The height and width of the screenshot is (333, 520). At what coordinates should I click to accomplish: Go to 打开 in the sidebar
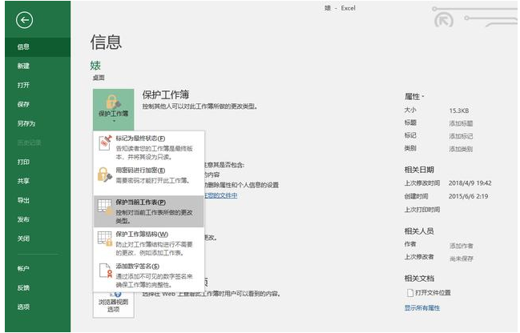pos(38,85)
